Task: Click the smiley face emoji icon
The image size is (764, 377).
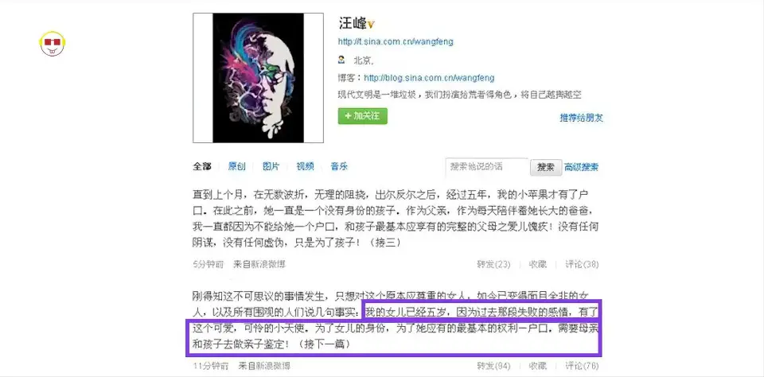Action: (53, 44)
